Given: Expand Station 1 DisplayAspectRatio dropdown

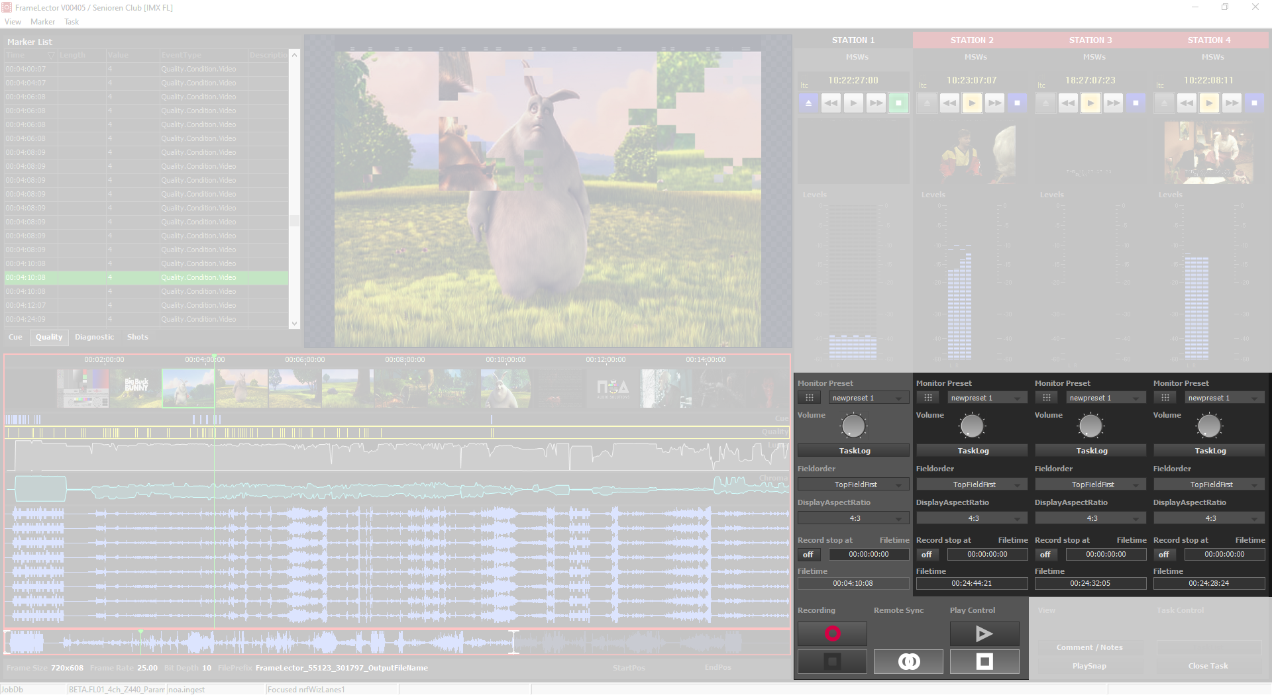Looking at the screenshot, I should (853, 518).
